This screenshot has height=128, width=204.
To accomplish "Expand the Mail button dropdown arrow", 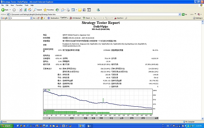I will (65, 10).
